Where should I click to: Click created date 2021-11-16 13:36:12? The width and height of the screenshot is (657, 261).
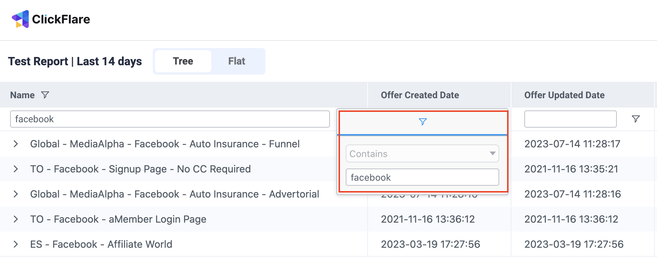coord(428,219)
